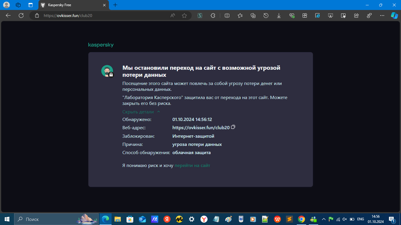Viewport: 401px width, 225px height.
Task: Open Collections panel
Action: 253,16
